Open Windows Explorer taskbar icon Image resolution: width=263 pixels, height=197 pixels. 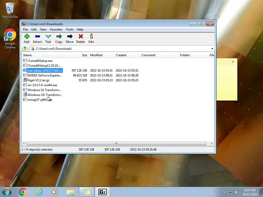click(71, 192)
